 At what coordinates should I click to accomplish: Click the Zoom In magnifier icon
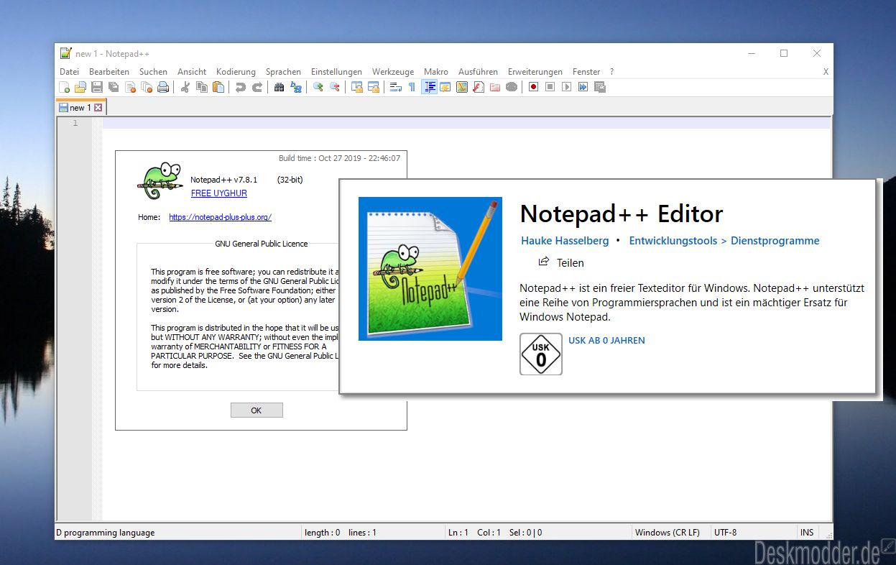(x=318, y=87)
